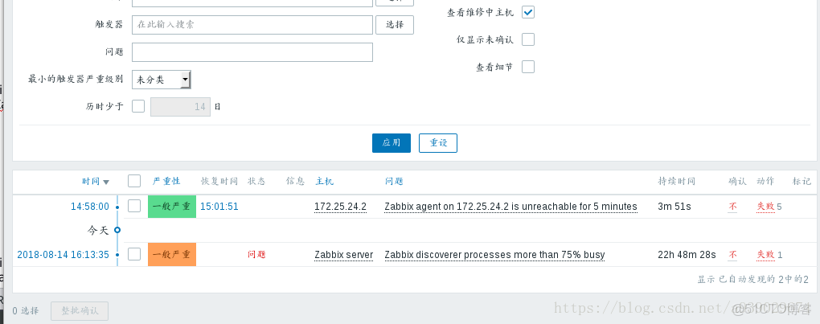
Task: Check the 14:58:00 problem row checkbox
Action: click(134, 206)
